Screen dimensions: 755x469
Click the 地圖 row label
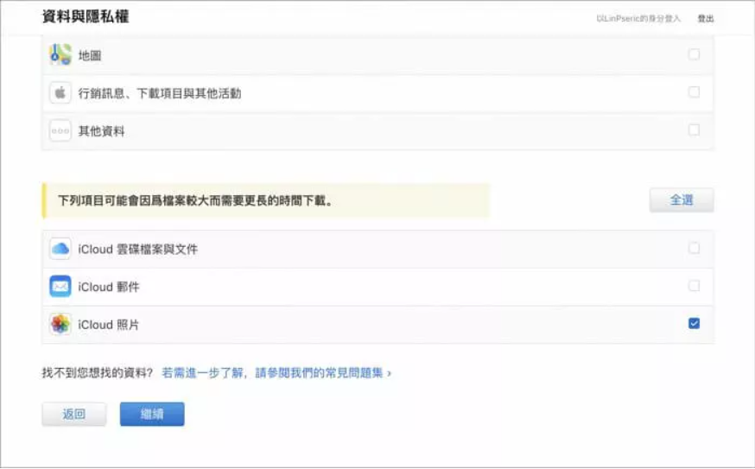tap(90, 56)
